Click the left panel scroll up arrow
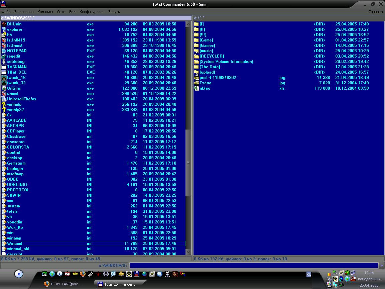This screenshot has width=385, height=289. [x=188, y=24]
